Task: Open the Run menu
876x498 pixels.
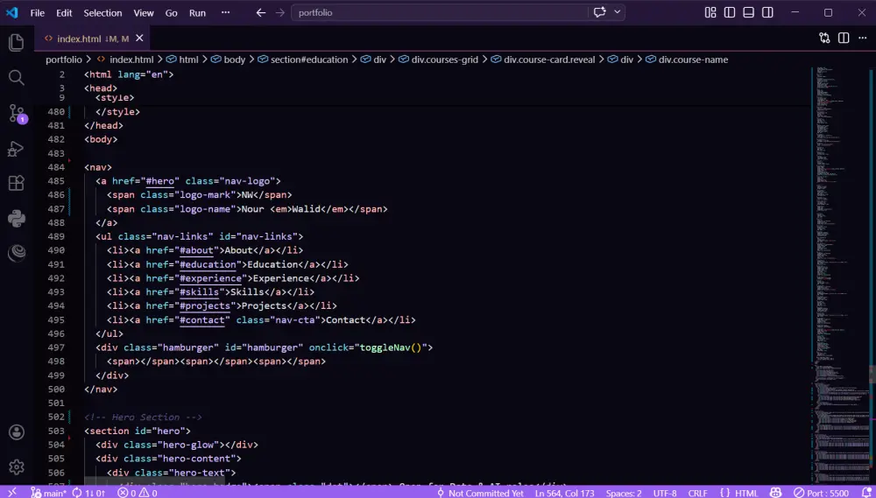Action: coord(197,13)
